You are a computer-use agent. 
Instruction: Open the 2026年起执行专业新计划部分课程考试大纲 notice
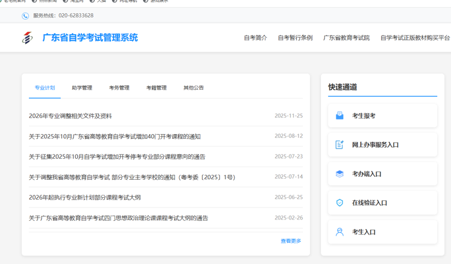coord(84,197)
